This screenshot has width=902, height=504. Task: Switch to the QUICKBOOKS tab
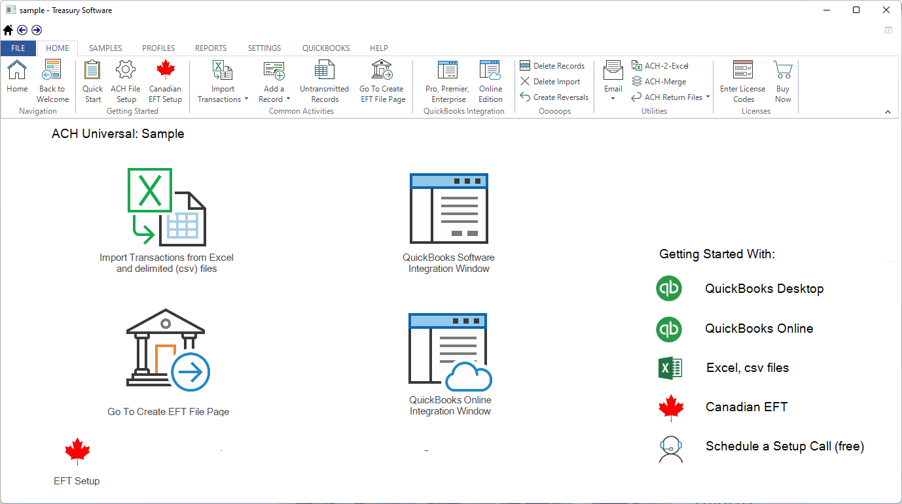point(326,48)
